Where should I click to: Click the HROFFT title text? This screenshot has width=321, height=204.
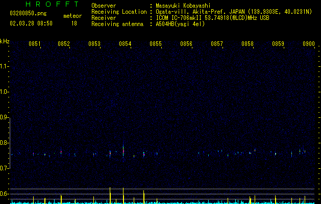53,4
